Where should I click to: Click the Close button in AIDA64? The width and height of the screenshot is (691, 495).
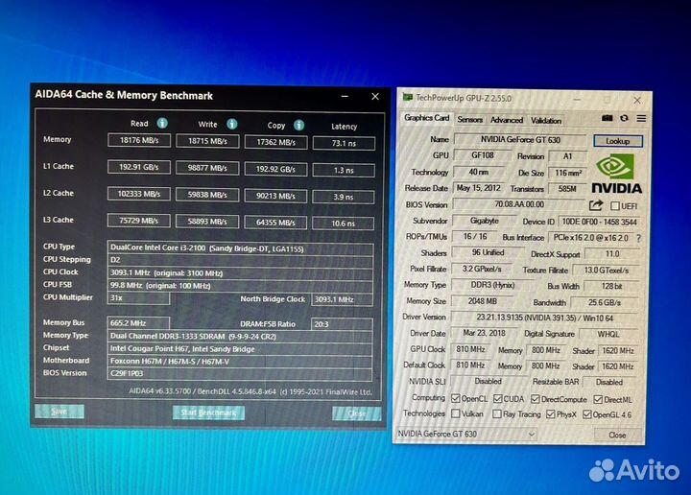356,413
